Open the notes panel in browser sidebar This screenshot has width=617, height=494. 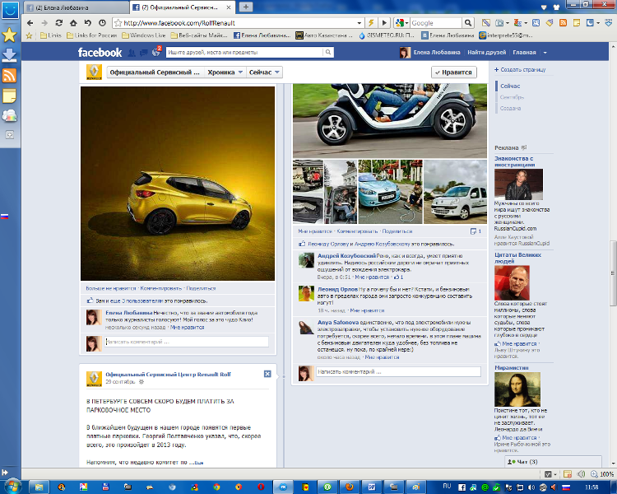9,96
